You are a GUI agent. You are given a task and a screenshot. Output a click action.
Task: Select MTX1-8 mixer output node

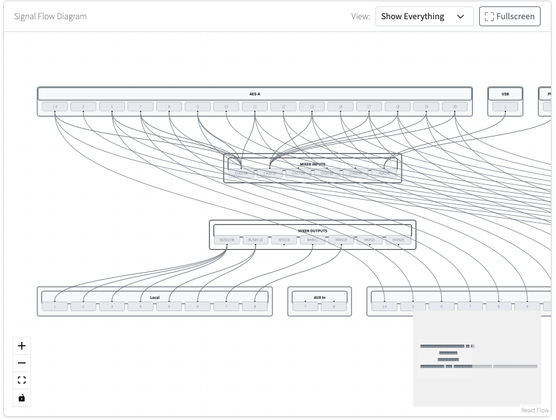(284, 240)
